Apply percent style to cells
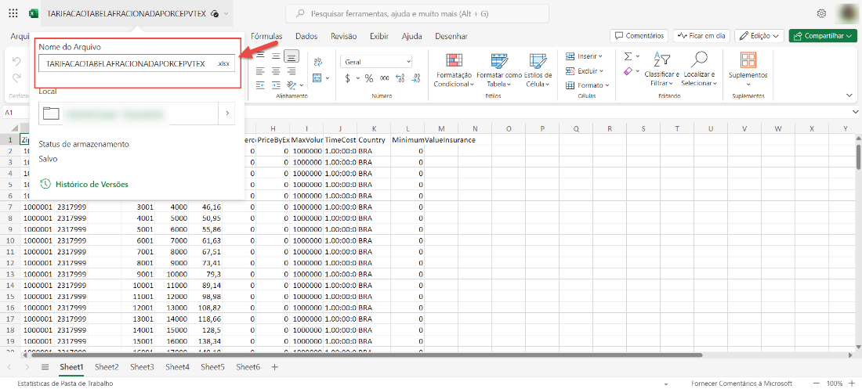The image size is (862, 389). [x=368, y=78]
